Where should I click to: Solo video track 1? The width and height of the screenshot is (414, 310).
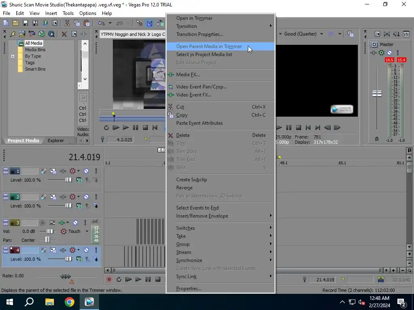tap(96, 171)
